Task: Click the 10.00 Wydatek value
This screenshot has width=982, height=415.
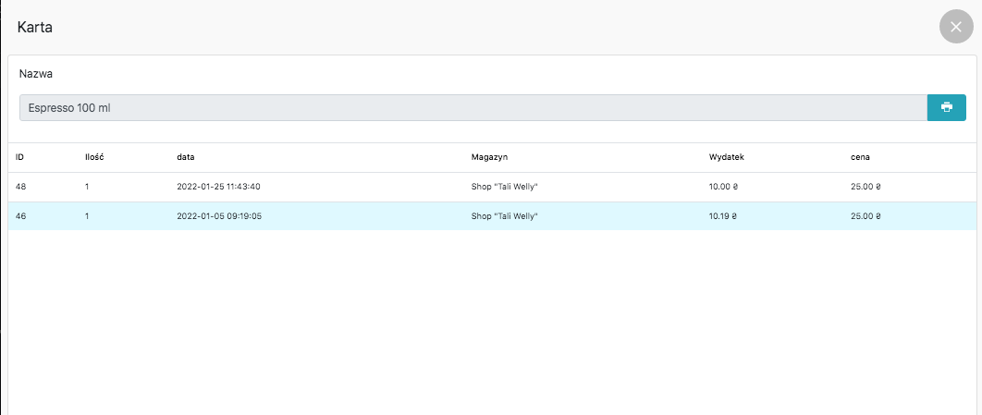Action: [x=724, y=187]
